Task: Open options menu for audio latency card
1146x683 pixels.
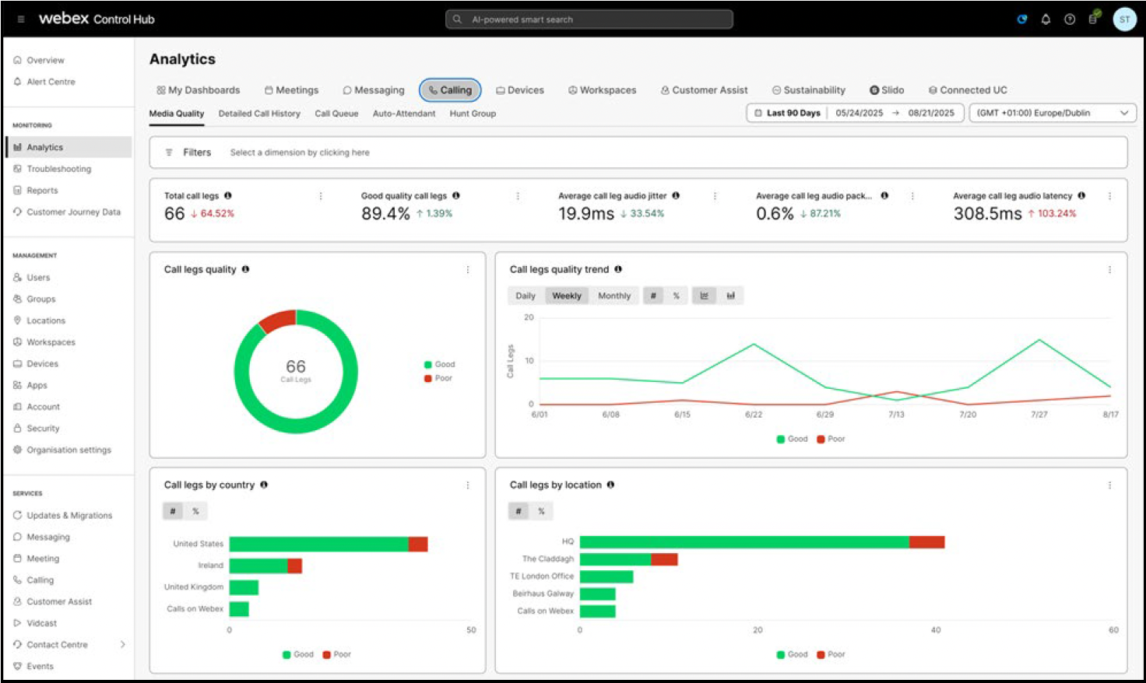Action: coord(1109,196)
